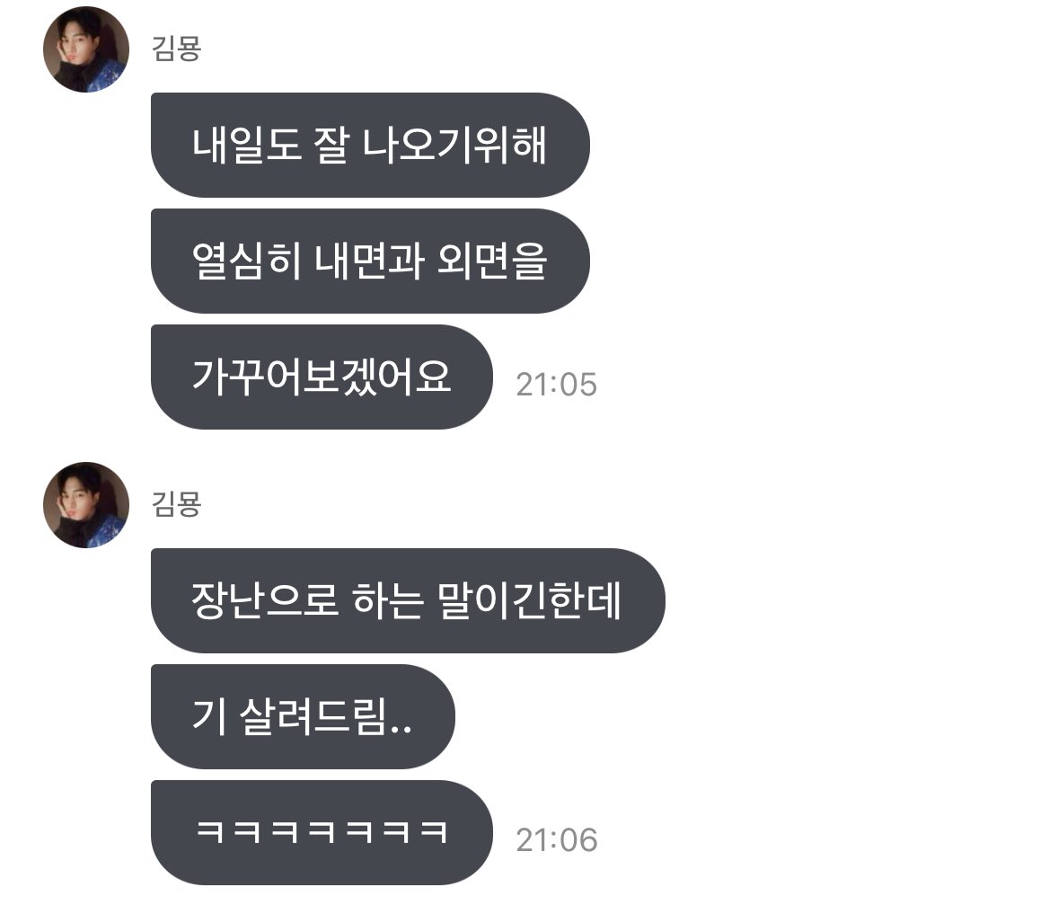The width and height of the screenshot is (1058, 914).
Task: Click the 21:06 timestamp
Action: 557,840
